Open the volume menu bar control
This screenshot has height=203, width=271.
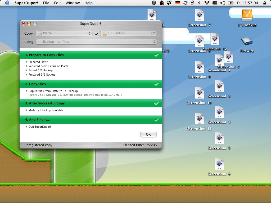[223, 3]
